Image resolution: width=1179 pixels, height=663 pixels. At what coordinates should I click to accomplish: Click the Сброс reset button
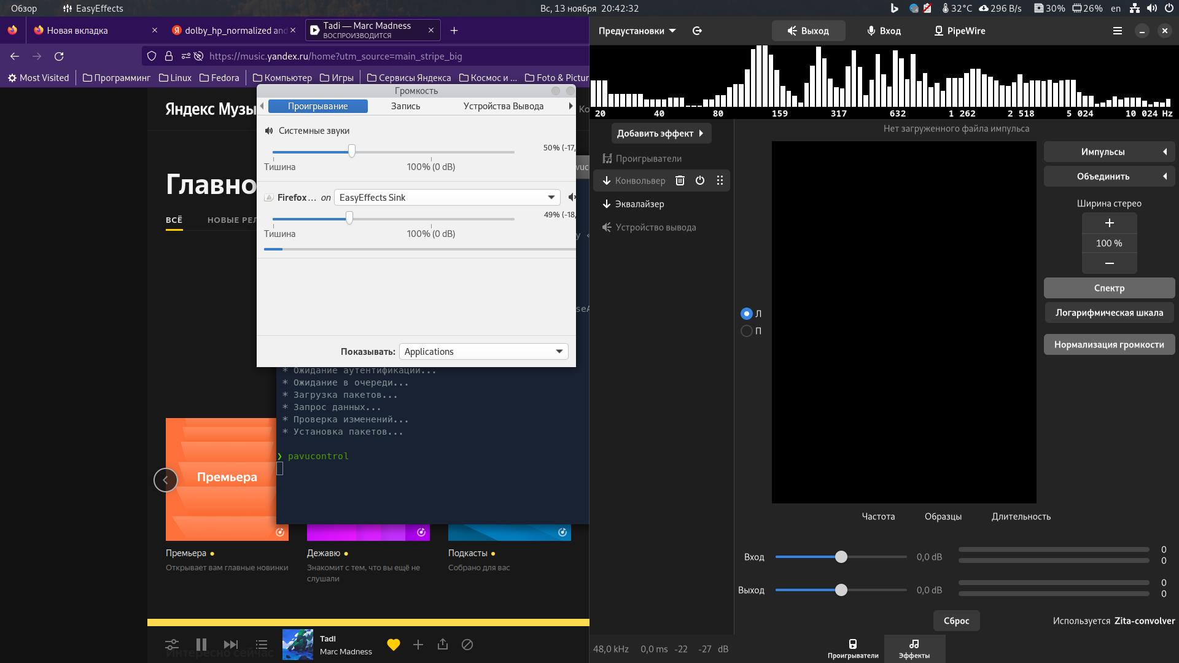coord(956,621)
